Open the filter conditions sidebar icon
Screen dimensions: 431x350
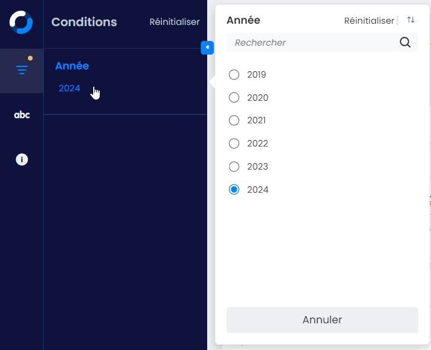(22, 70)
